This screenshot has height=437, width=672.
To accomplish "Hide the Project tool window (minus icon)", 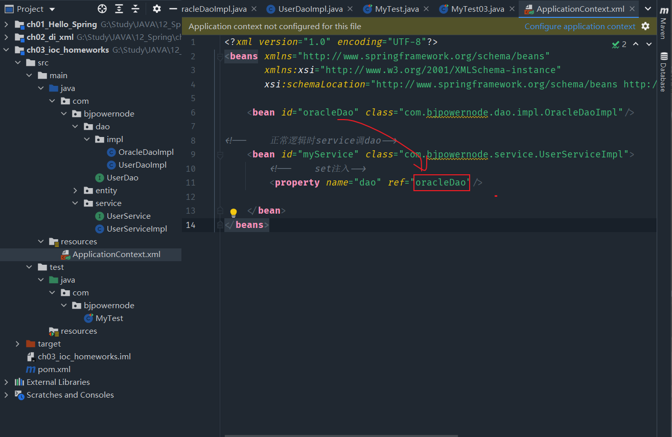I will pyautogui.click(x=173, y=9).
